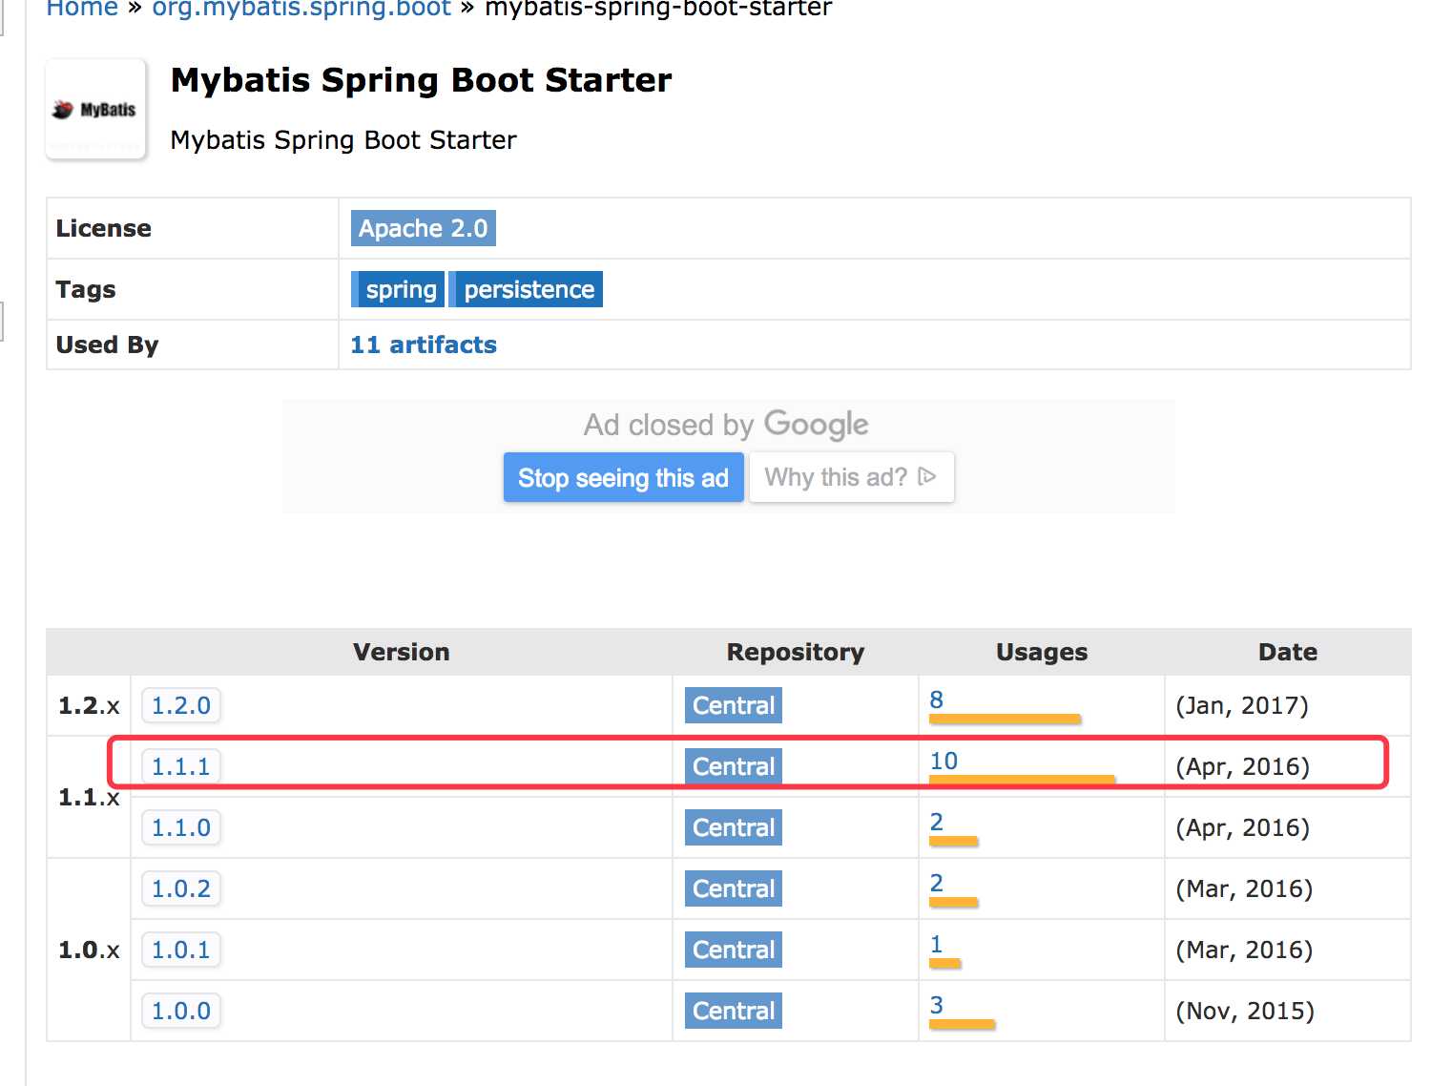This screenshot has height=1086, width=1431.
Task: Open usages count 1 for 1.0.1
Action: click(937, 944)
